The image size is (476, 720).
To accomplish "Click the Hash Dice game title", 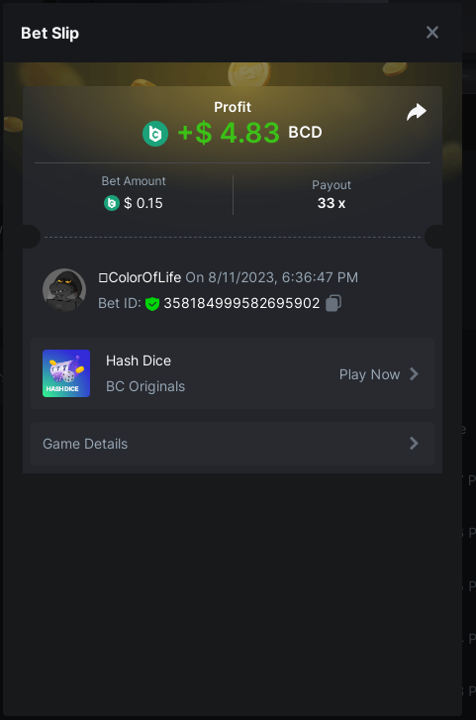I will click(139, 360).
